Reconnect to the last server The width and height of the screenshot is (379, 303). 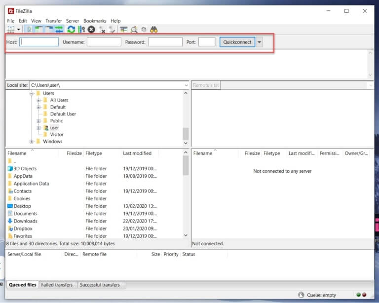tap(112, 30)
